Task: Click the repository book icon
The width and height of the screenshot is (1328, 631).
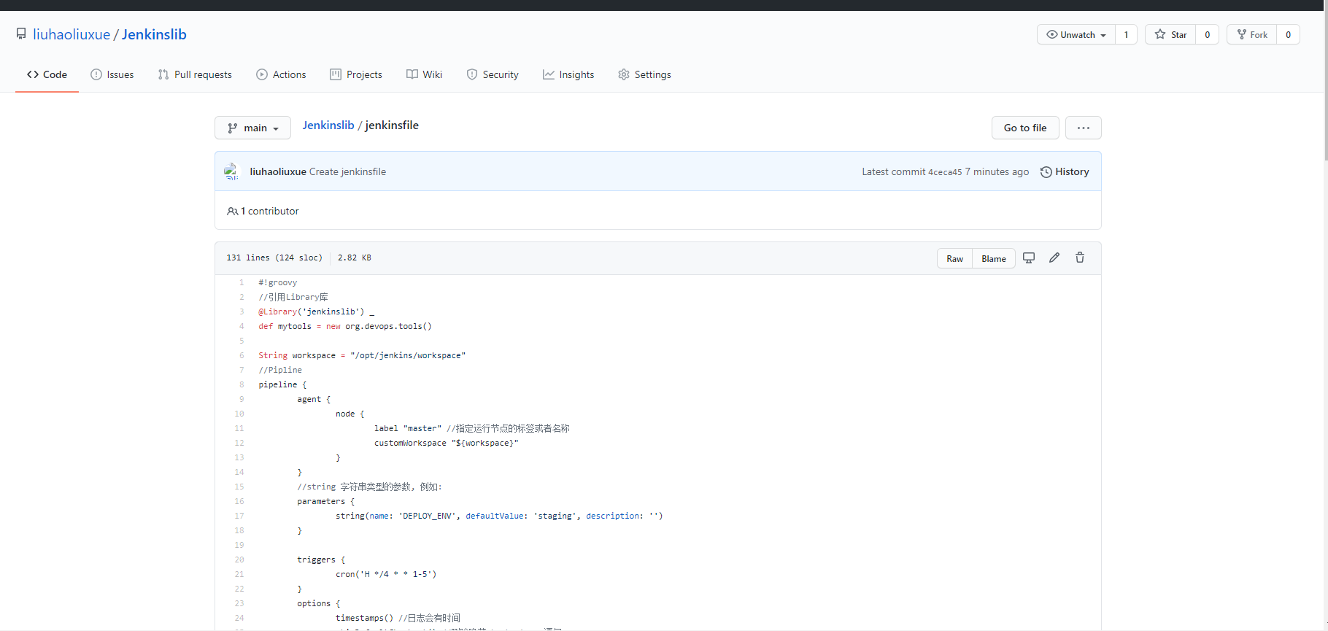Action: pyautogui.click(x=21, y=34)
